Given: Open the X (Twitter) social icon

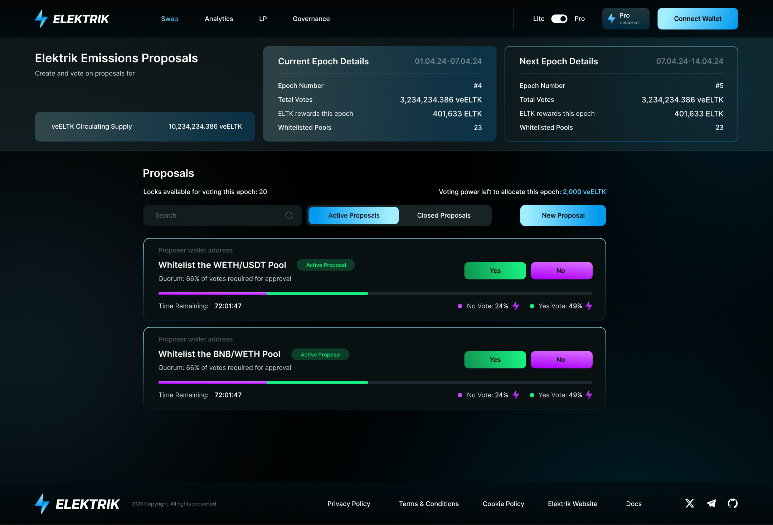Looking at the screenshot, I should click(x=690, y=504).
